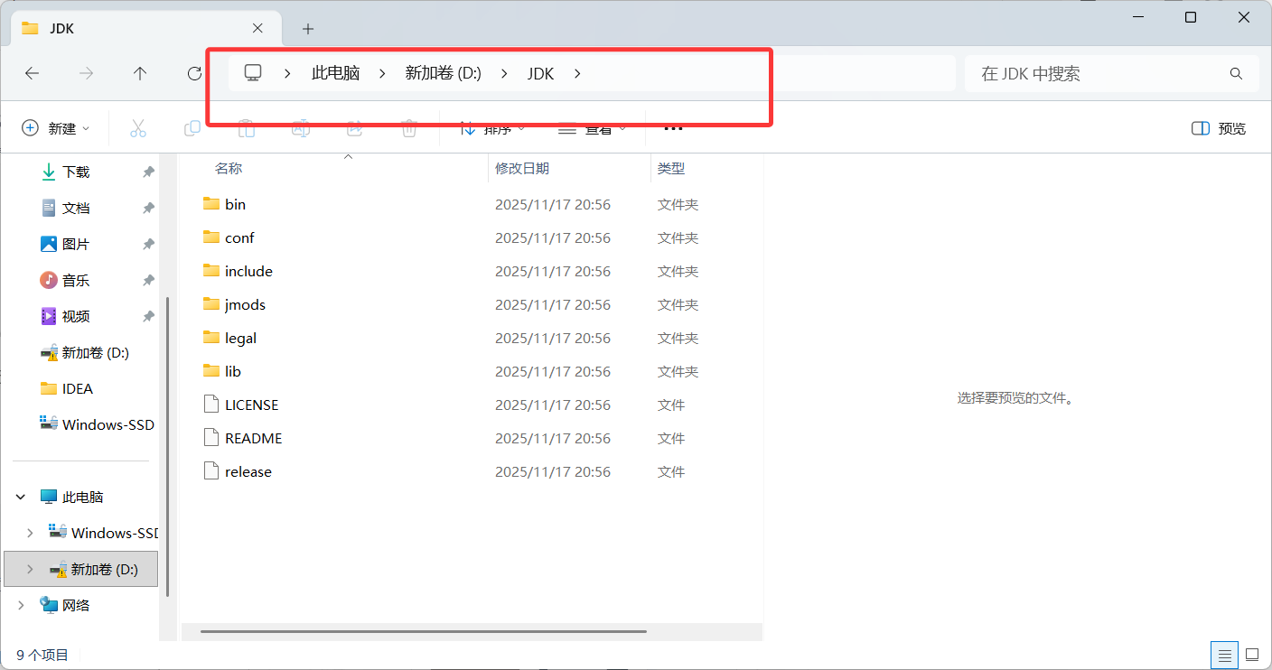This screenshot has width=1272, height=670.
Task: Select the JDK tab
Action: point(136,29)
